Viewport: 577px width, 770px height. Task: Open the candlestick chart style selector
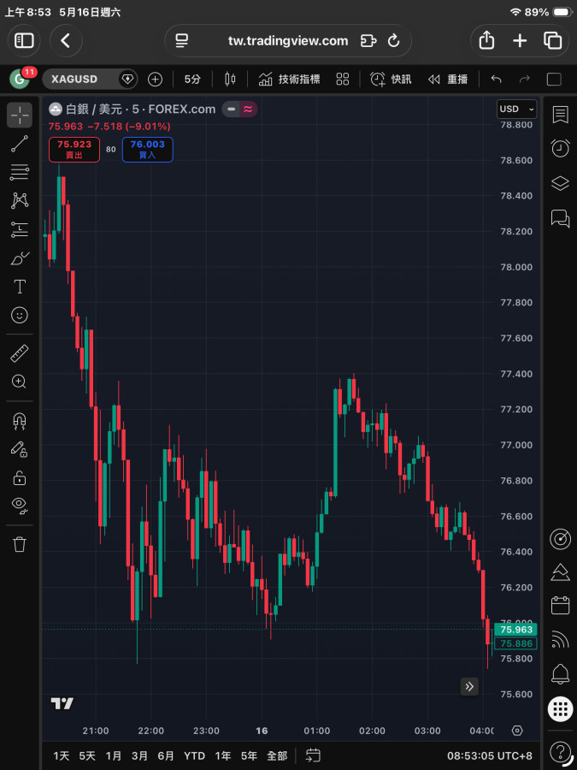[x=230, y=79]
